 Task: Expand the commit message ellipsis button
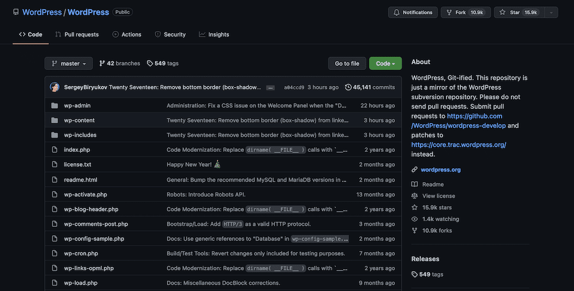pos(270,88)
